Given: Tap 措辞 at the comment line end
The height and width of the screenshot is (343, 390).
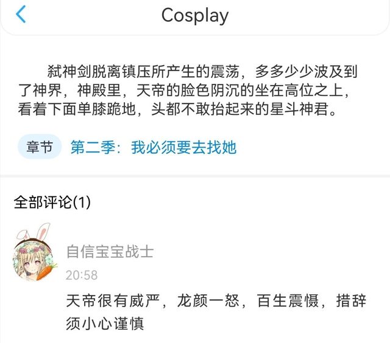Looking at the screenshot, I should click(x=351, y=300).
